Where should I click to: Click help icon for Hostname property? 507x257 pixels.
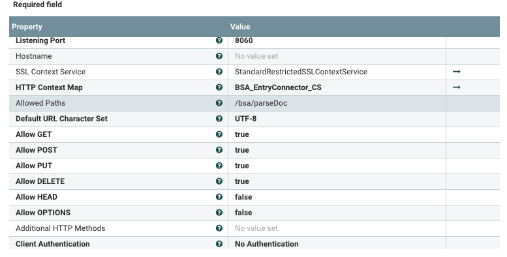point(219,56)
